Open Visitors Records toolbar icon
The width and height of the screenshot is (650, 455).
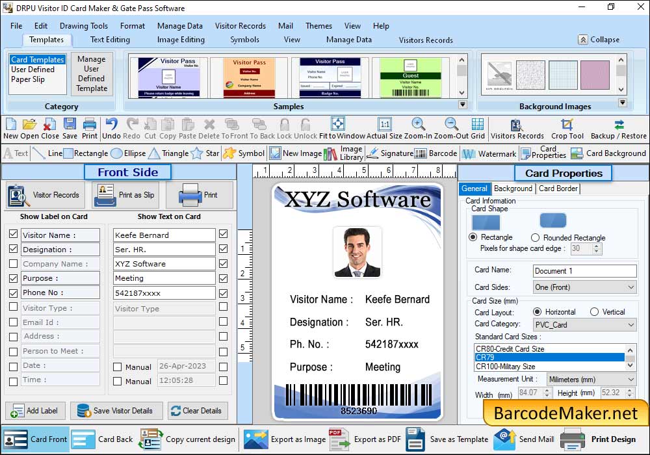click(517, 125)
